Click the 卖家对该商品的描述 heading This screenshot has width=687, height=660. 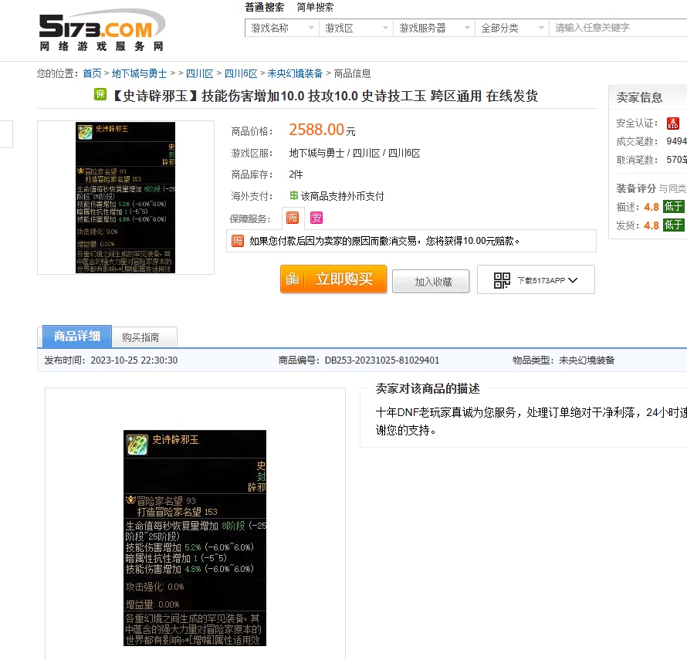[427, 388]
